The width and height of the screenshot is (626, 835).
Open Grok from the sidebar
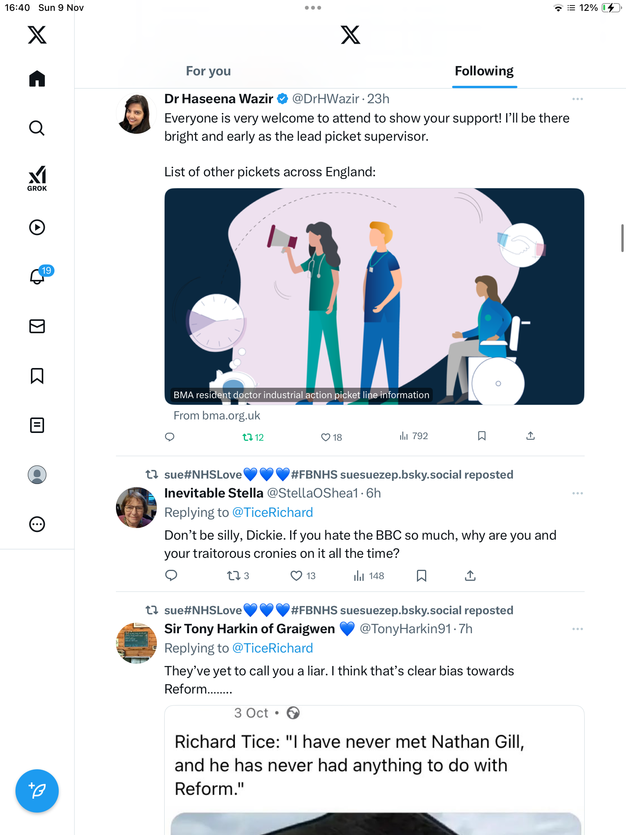click(37, 178)
